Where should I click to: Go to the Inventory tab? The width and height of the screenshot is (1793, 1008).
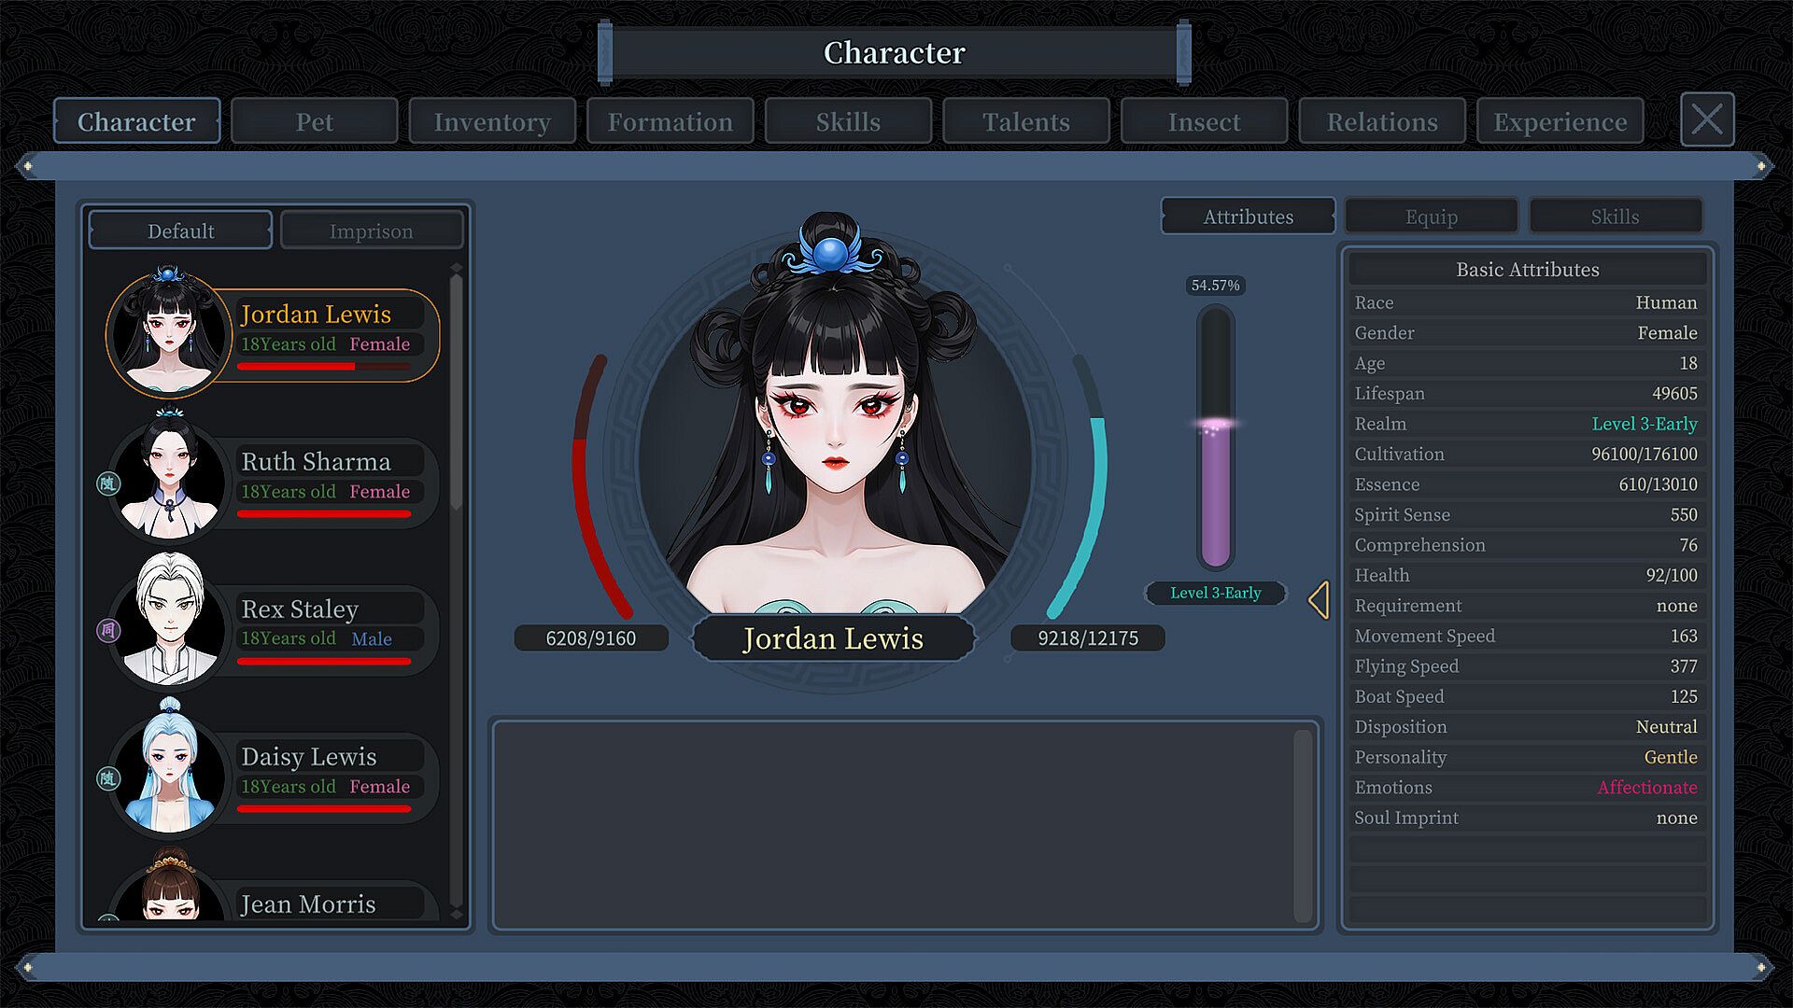(x=492, y=121)
